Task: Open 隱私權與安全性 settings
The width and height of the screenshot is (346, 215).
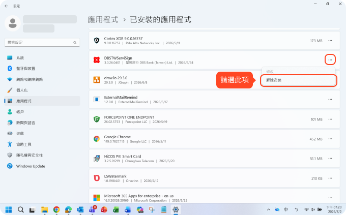Action: [42, 155]
